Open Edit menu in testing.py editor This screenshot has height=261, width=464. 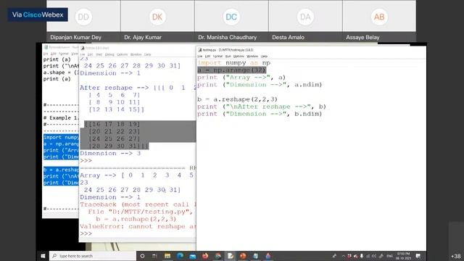(x=208, y=57)
